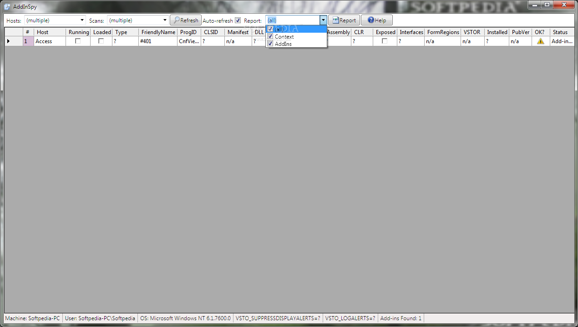578x327 pixels.
Task: Select the Access cell in Host column
Action: [50, 41]
